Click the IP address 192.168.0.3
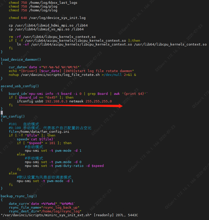The height and width of the screenshot is (220, 209). click(56, 101)
